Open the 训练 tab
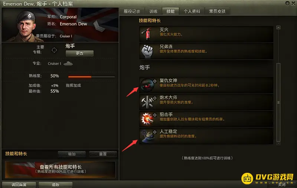The height and width of the screenshot is (188, 297). [153, 12]
